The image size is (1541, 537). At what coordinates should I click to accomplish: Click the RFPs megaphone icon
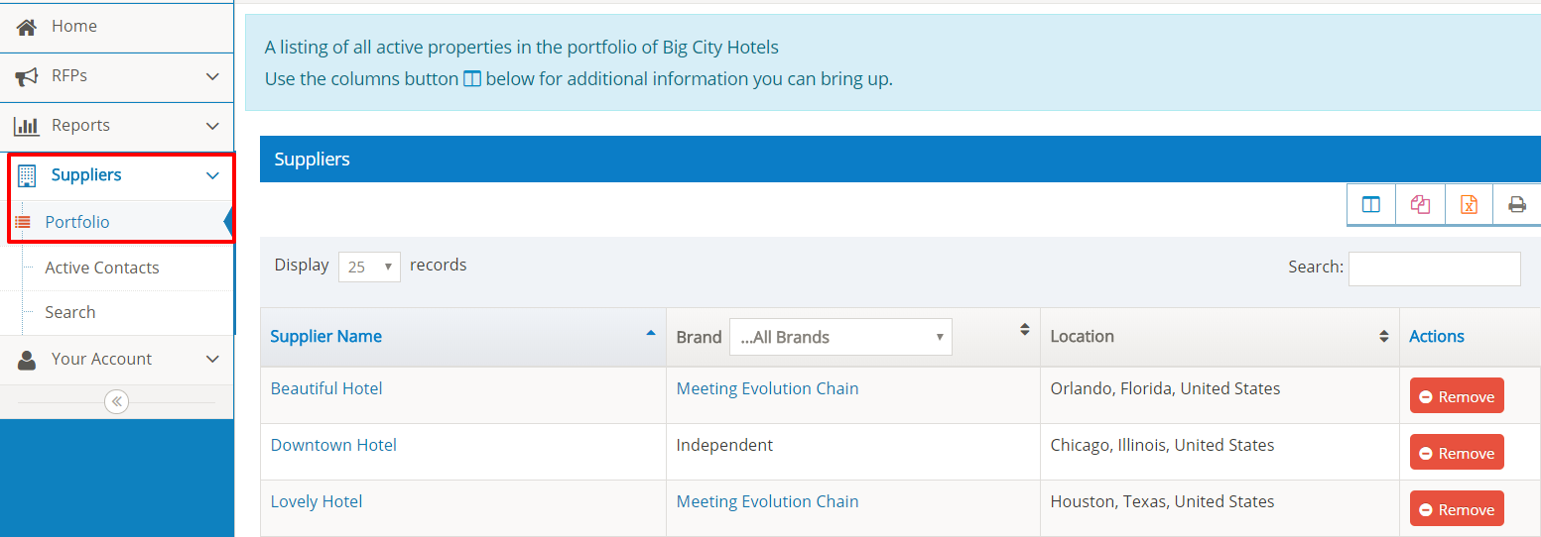tap(27, 76)
